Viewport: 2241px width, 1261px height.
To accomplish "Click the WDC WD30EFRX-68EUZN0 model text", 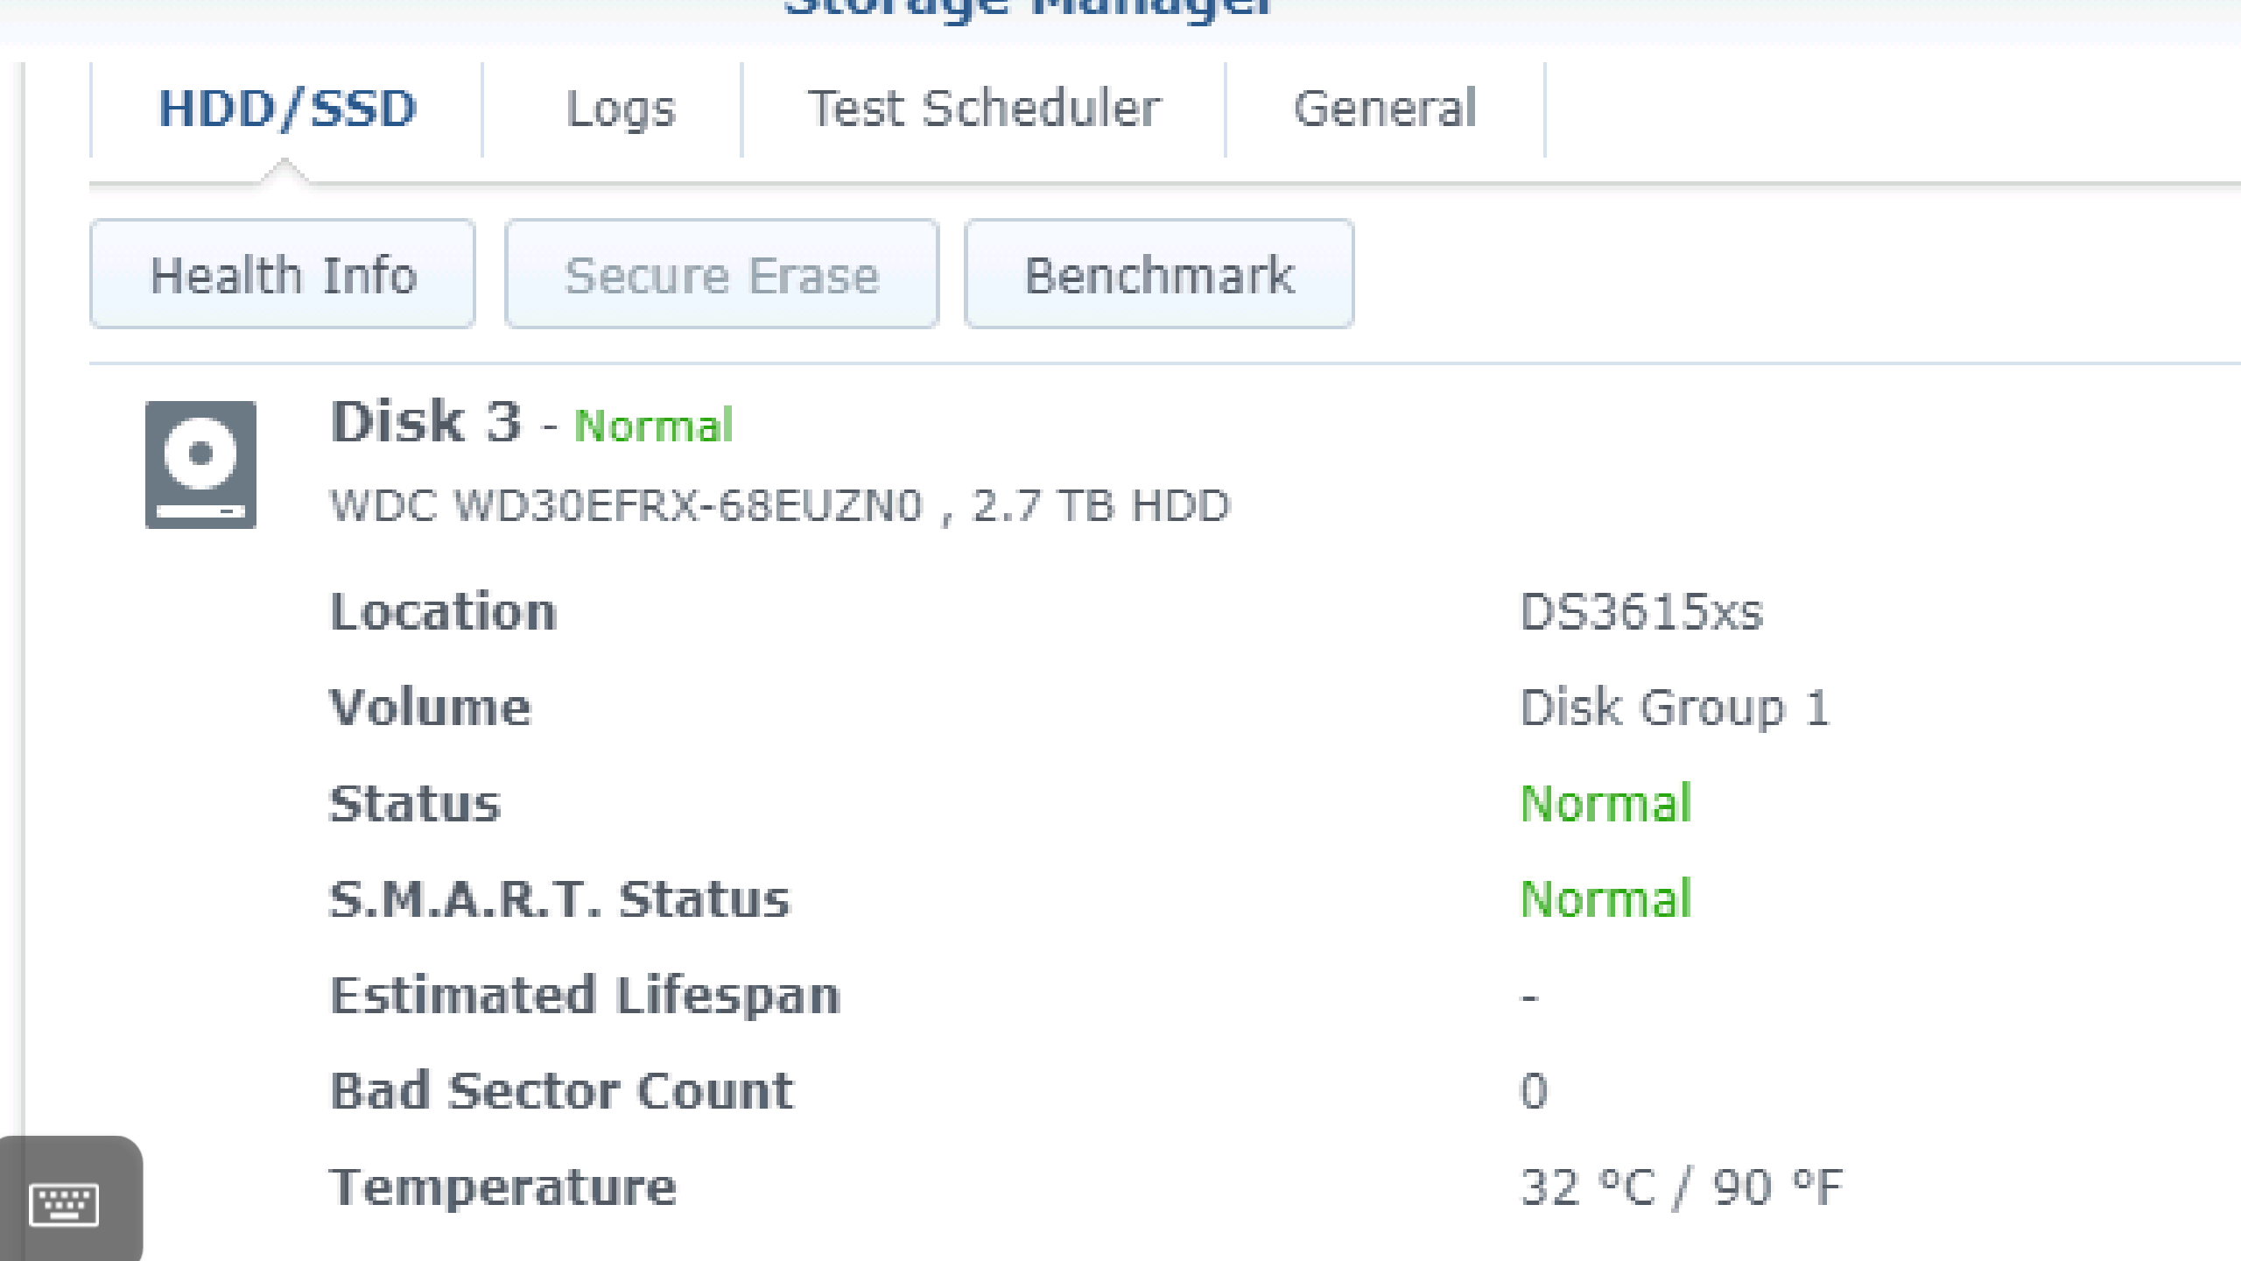I will point(627,506).
